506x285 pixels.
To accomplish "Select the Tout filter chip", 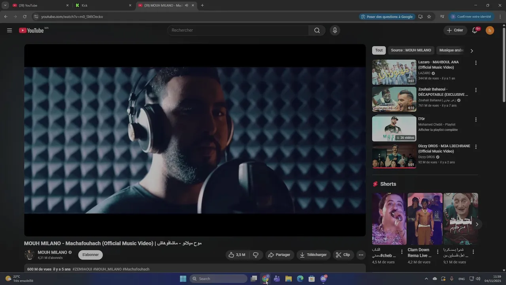I will click(379, 50).
